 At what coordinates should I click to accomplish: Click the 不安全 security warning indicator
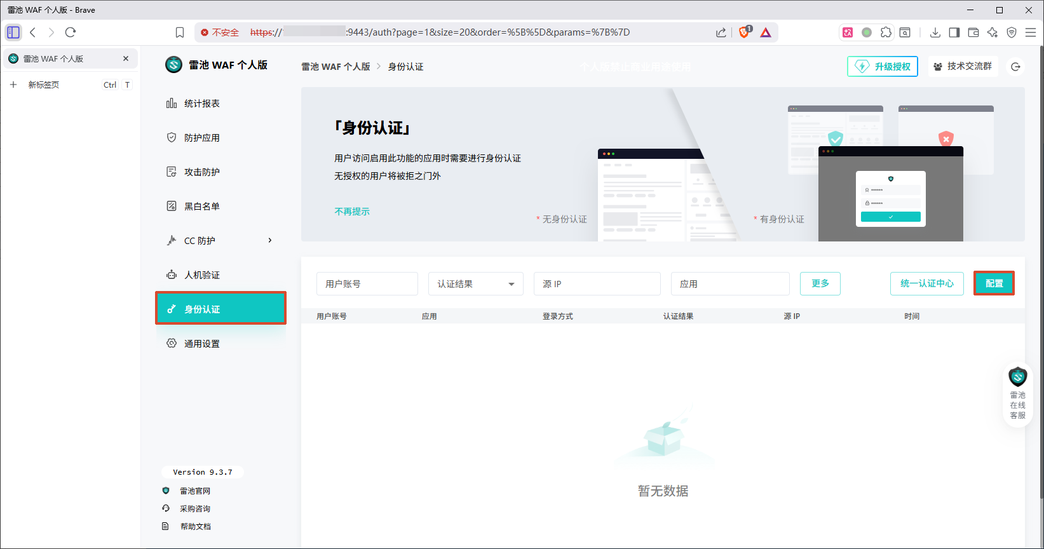[x=220, y=32]
